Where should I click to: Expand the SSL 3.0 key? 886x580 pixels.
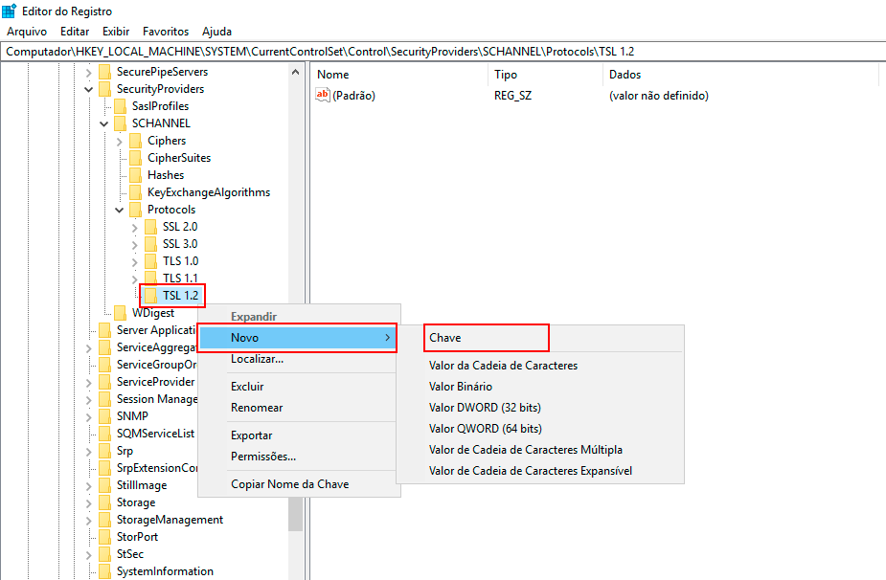pos(134,244)
